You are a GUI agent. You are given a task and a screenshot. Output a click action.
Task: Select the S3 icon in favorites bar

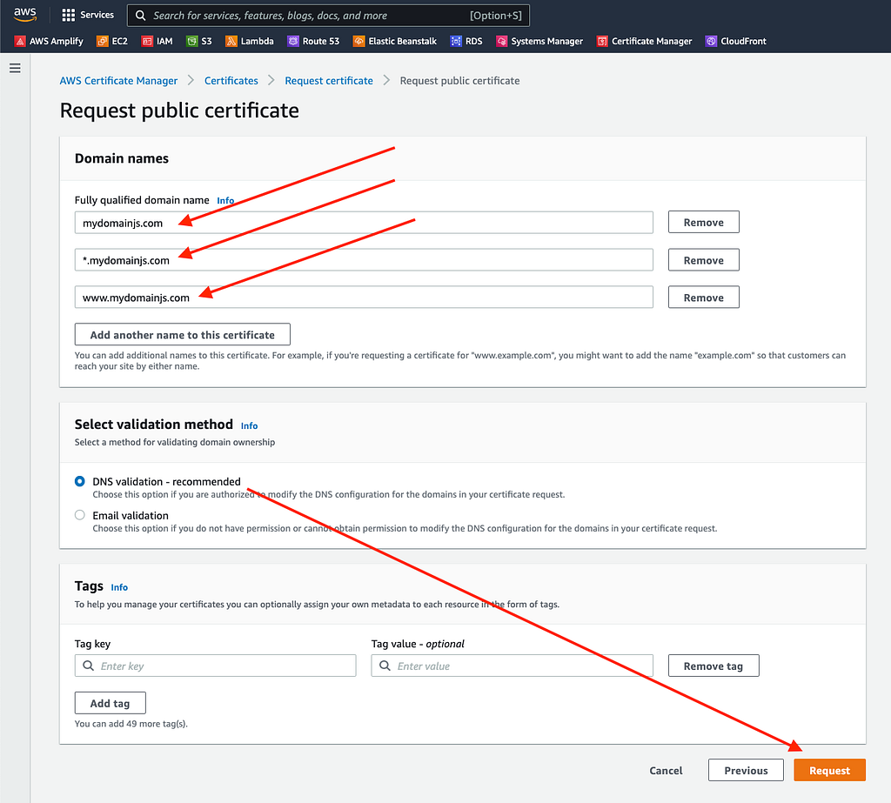tap(193, 40)
